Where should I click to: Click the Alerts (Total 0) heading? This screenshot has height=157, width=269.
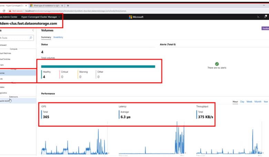coord(168,45)
